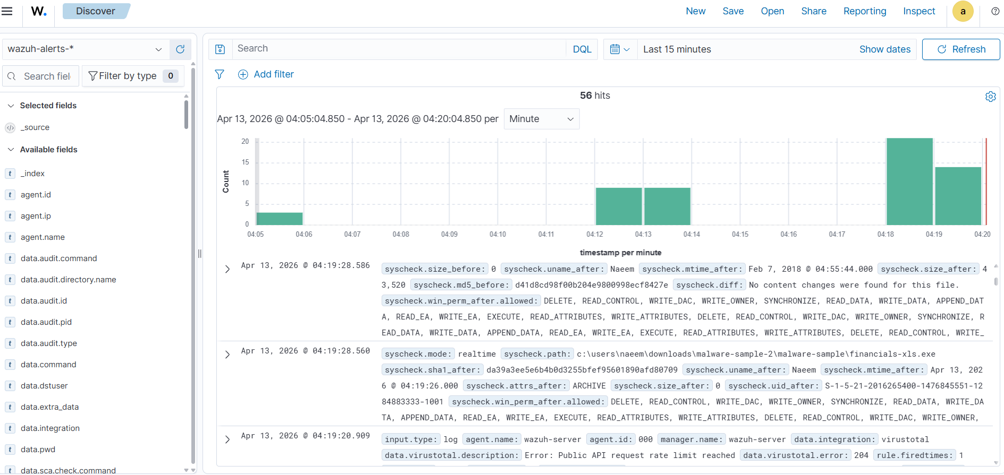Click the Discover breadcrumb tab

click(x=96, y=11)
